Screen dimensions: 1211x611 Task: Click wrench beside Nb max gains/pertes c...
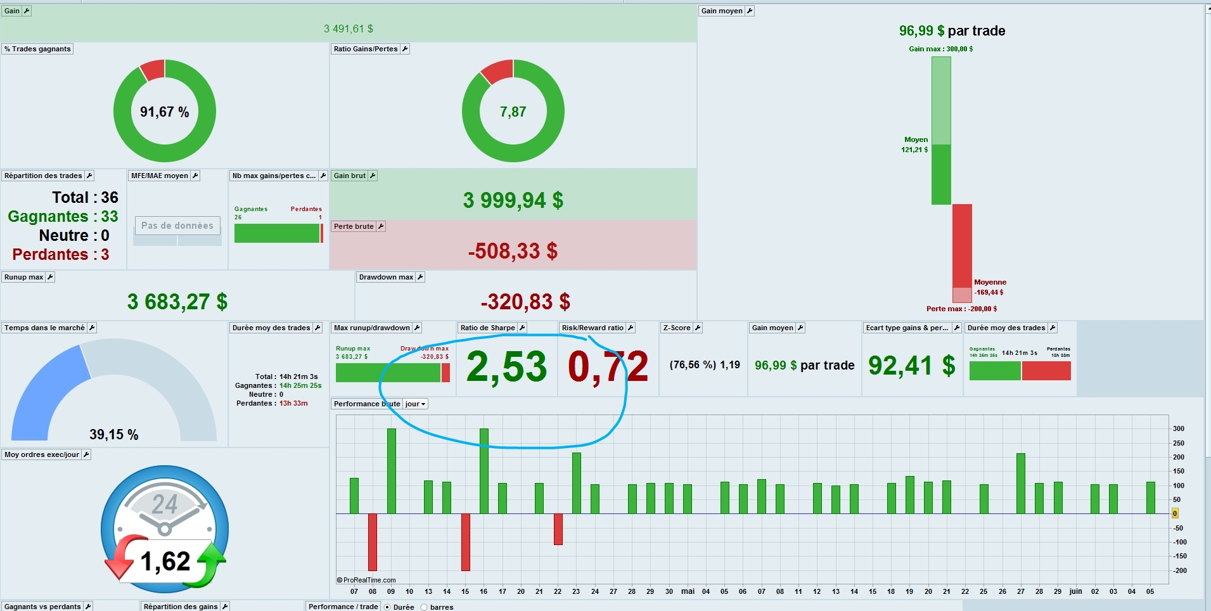[x=323, y=176]
